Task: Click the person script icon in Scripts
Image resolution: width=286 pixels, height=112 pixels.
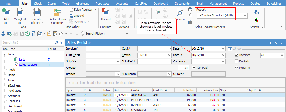Action: [257, 12]
